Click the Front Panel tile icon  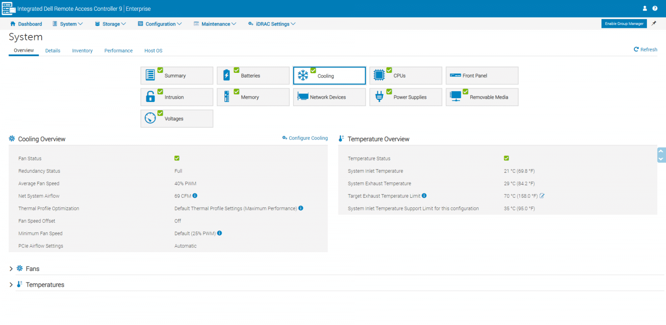coord(455,75)
